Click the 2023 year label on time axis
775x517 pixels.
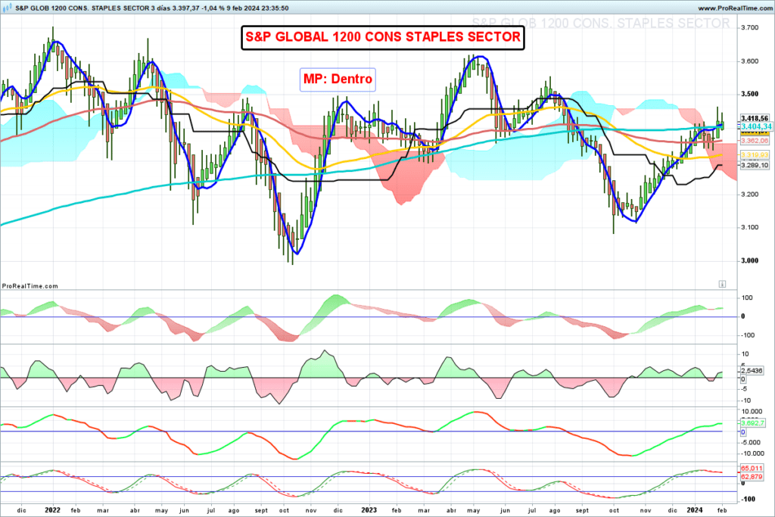click(369, 510)
